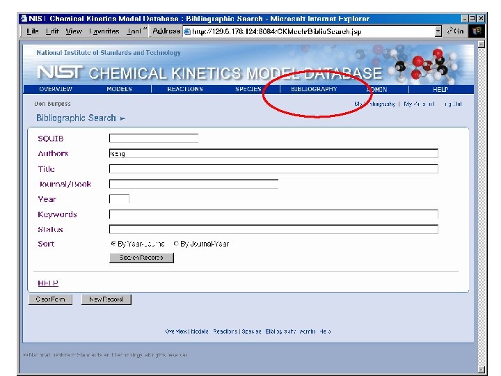Open the footer Overview link
This screenshot has width=501, height=376.
(x=176, y=331)
